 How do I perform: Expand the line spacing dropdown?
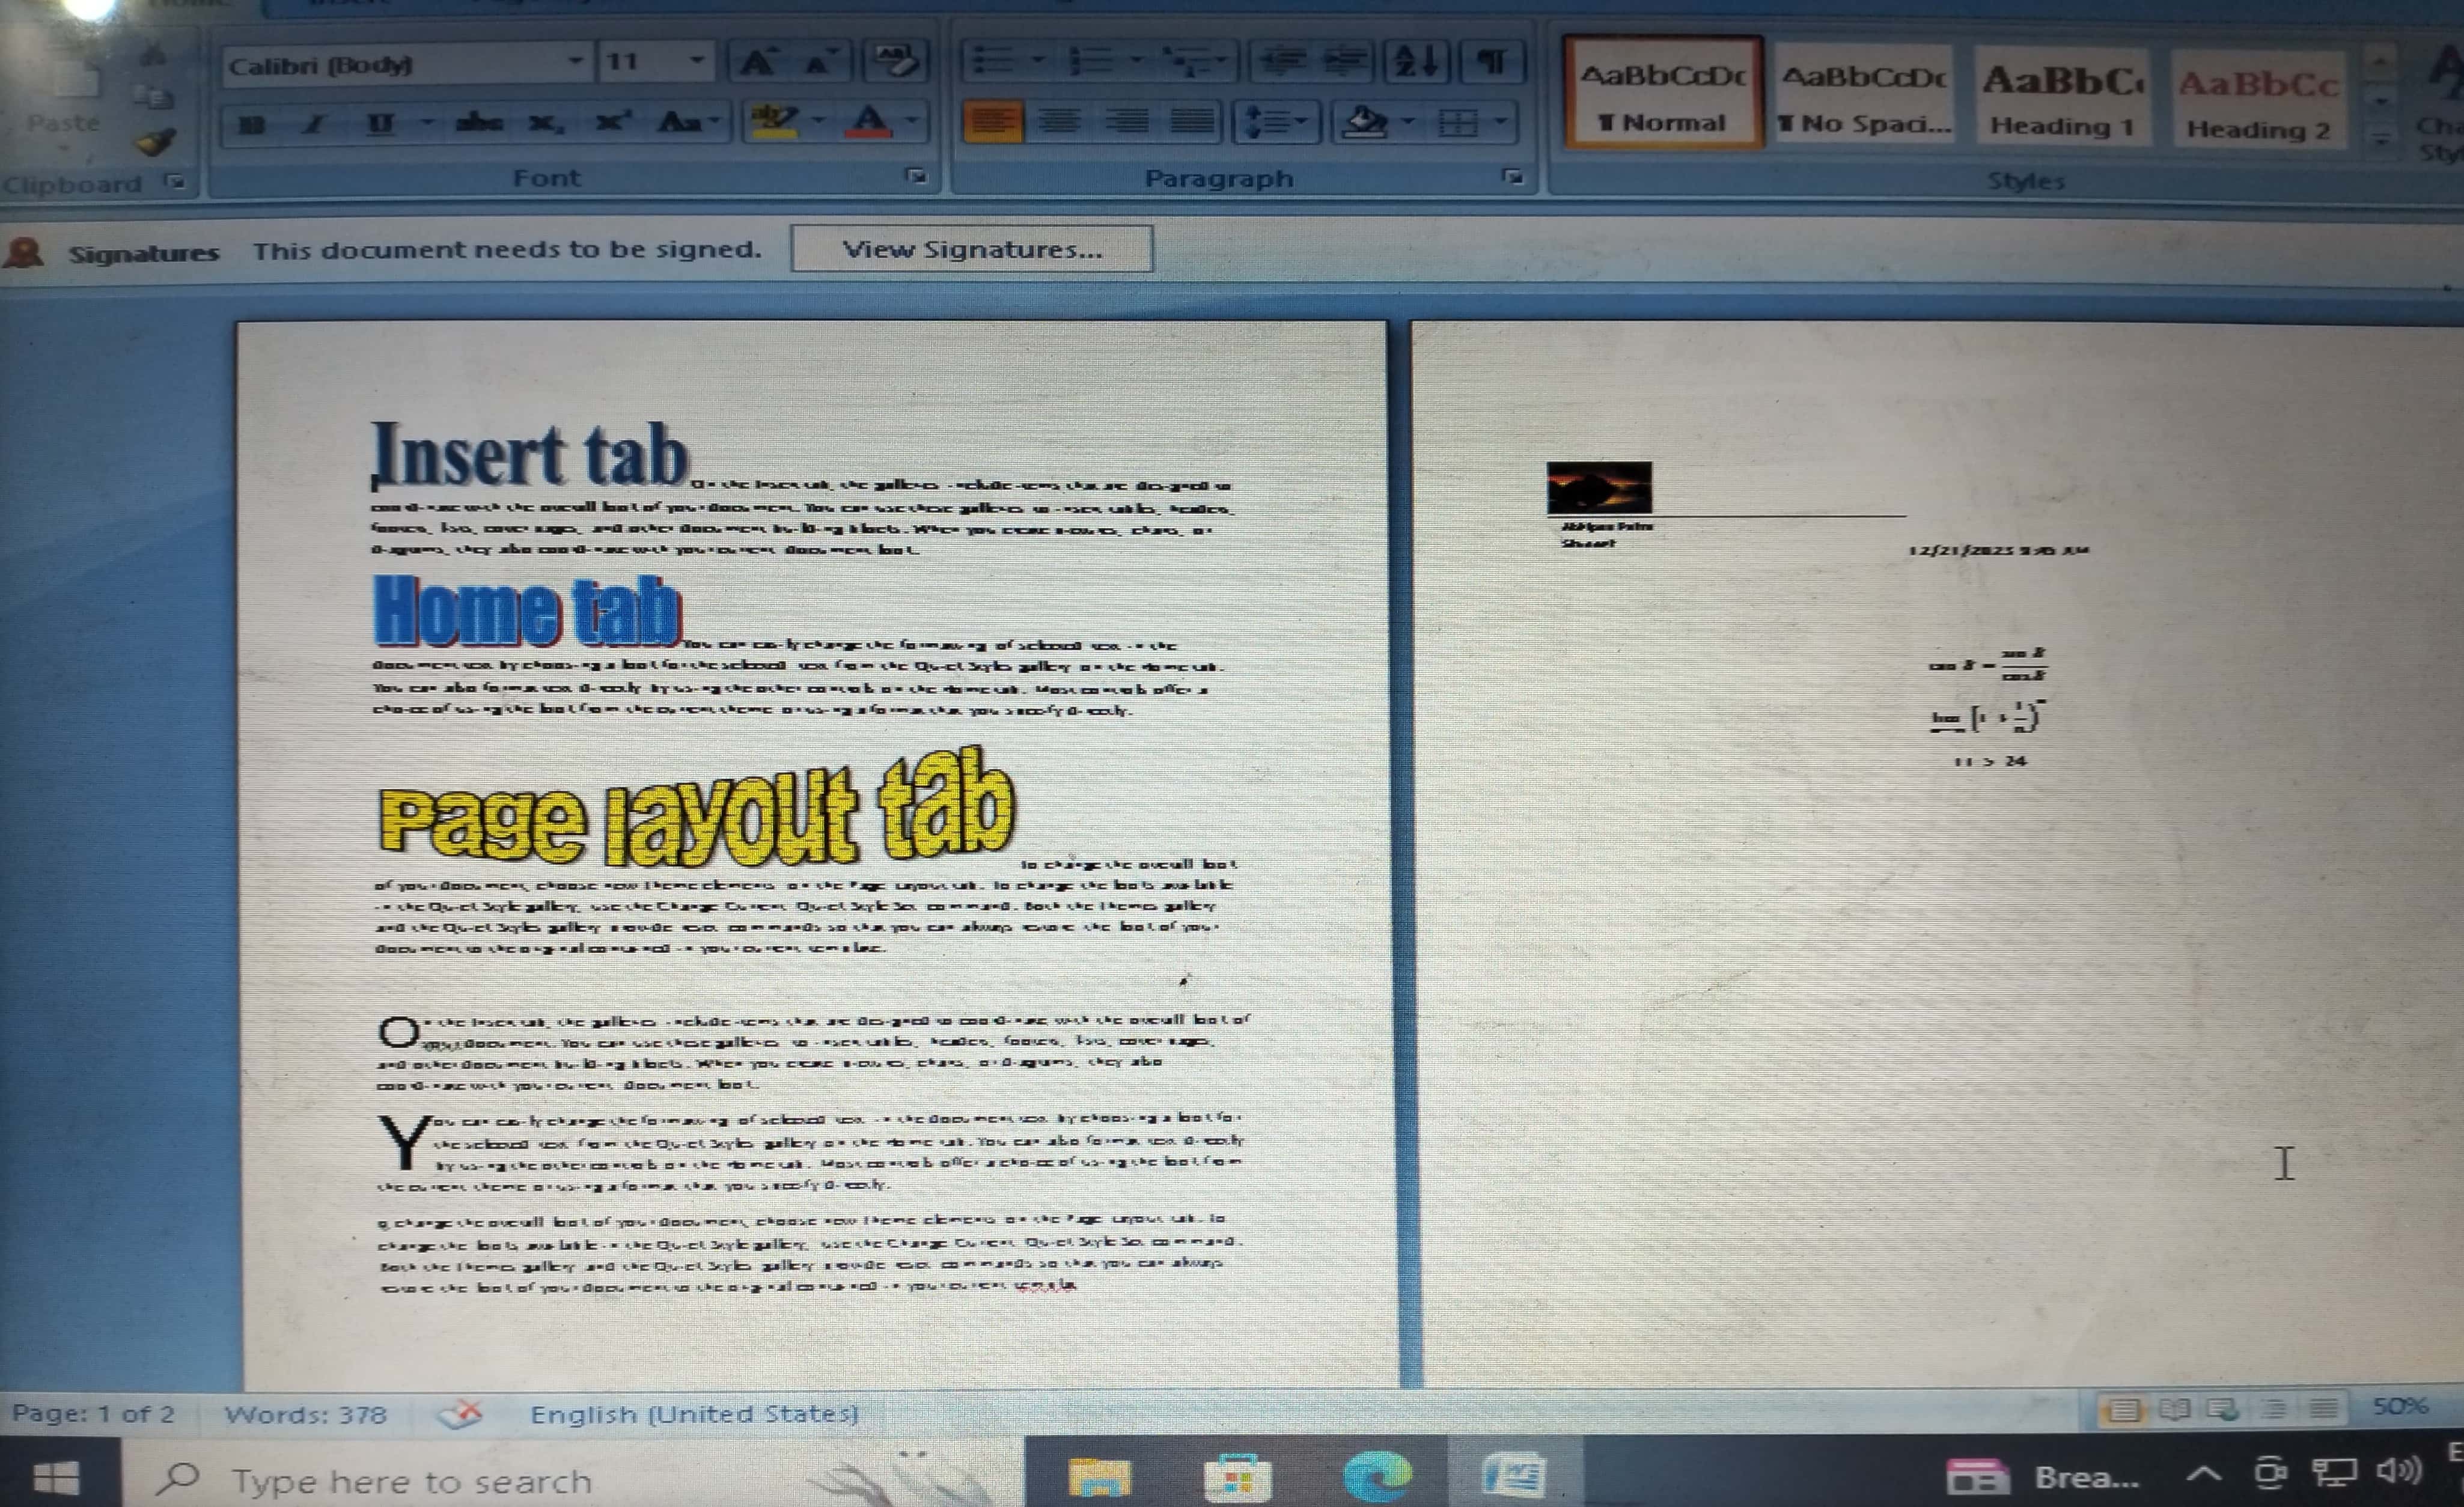[1300, 122]
